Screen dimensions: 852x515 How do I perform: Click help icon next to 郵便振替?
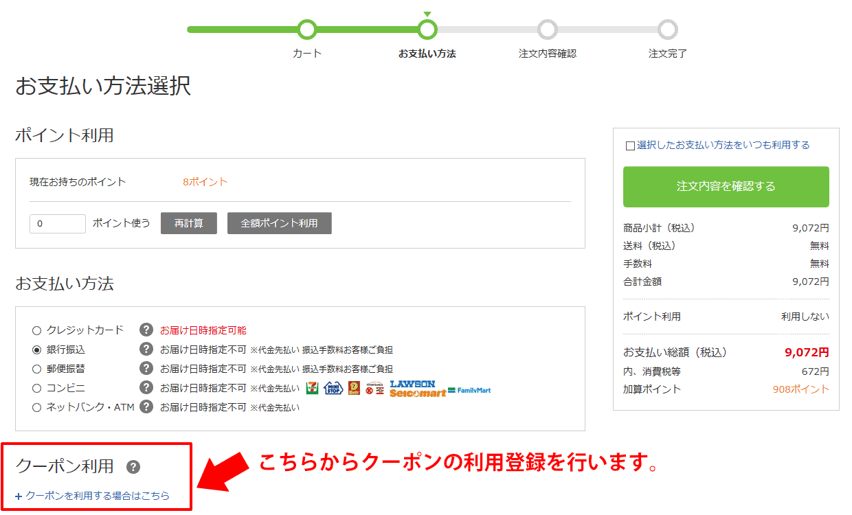tap(146, 369)
